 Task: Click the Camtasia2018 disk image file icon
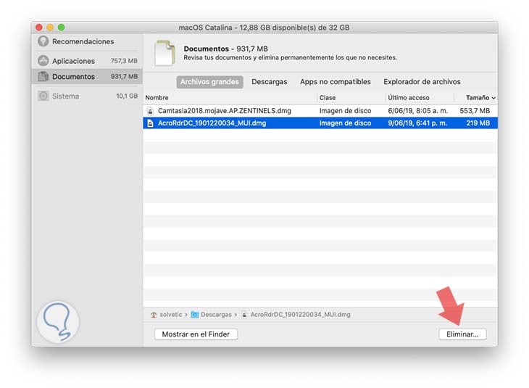point(151,111)
